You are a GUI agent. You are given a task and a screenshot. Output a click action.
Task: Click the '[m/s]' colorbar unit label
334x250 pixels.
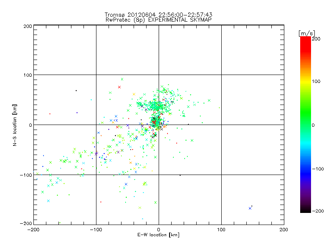(307, 33)
